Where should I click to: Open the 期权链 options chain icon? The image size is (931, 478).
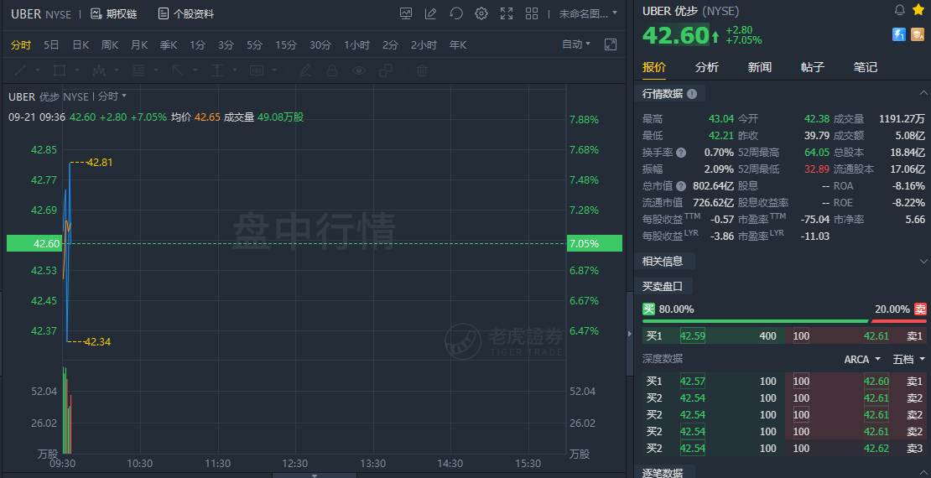coord(96,13)
